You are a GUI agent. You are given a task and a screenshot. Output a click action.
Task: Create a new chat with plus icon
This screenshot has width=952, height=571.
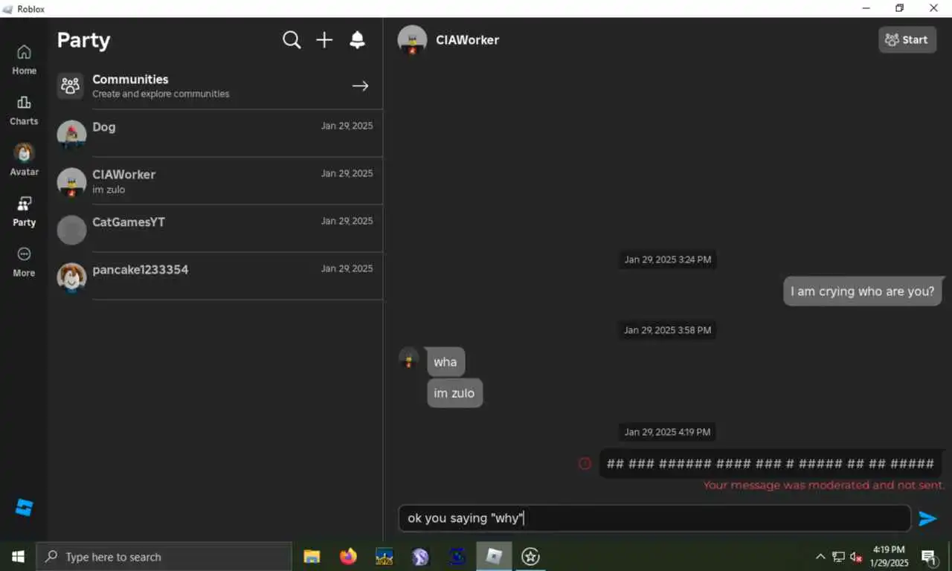tap(324, 40)
